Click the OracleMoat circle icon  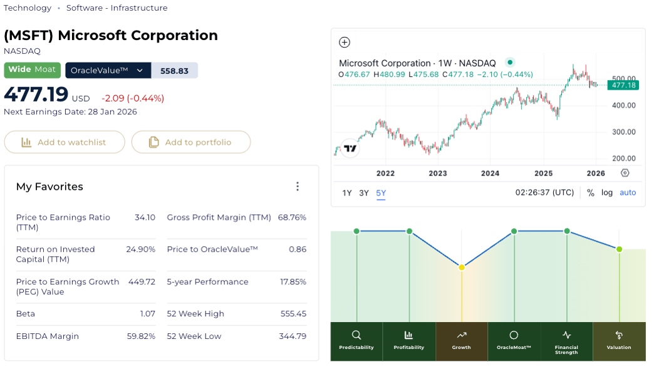point(514,335)
